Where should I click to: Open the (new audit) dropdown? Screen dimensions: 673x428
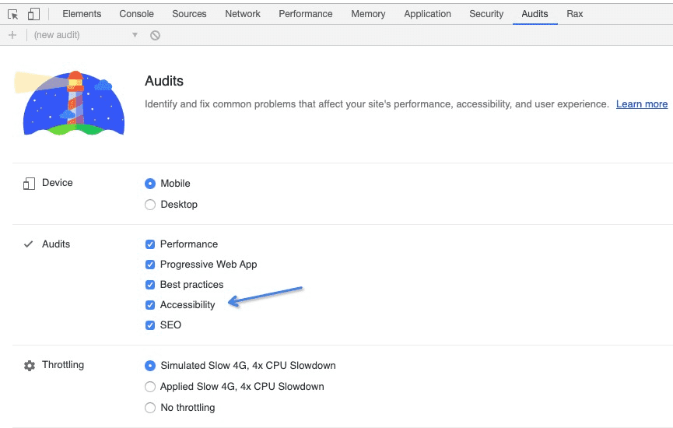click(86, 35)
